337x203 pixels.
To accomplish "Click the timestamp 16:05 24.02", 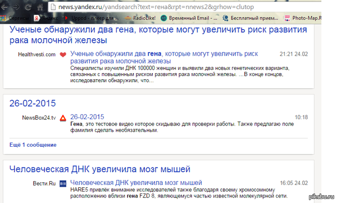I will (x=294, y=183).
